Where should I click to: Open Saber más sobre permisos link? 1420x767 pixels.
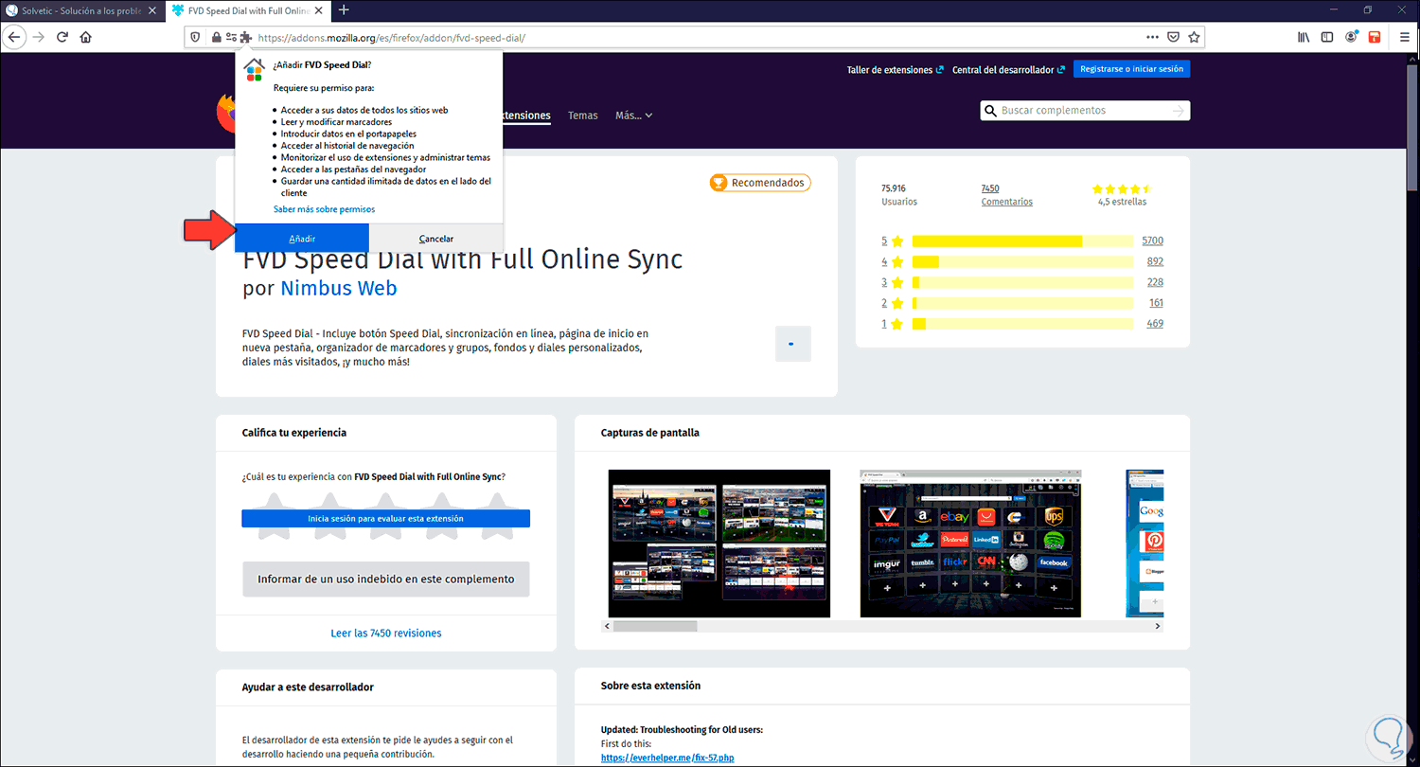(324, 209)
